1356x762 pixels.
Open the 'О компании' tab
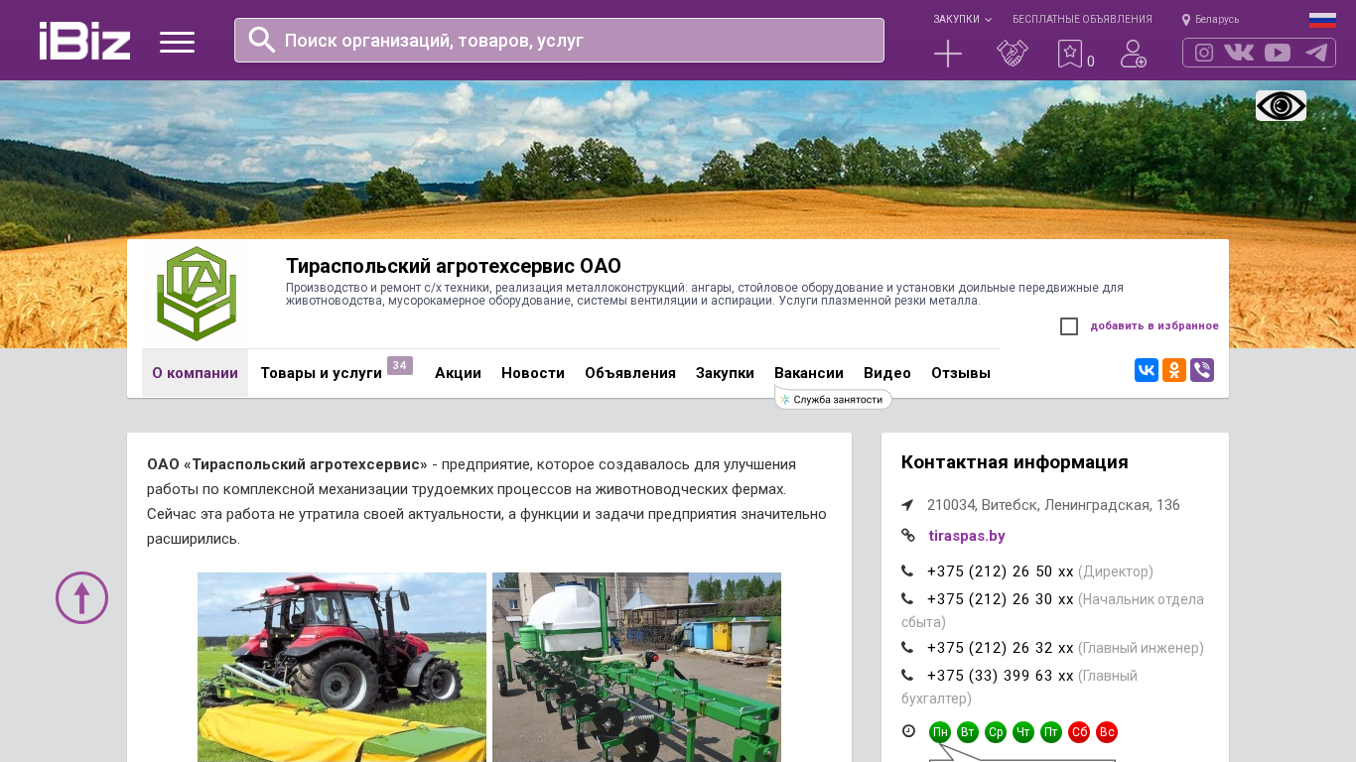(x=195, y=373)
